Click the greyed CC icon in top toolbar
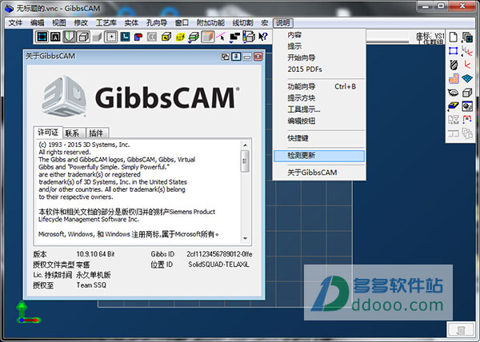 152,37
